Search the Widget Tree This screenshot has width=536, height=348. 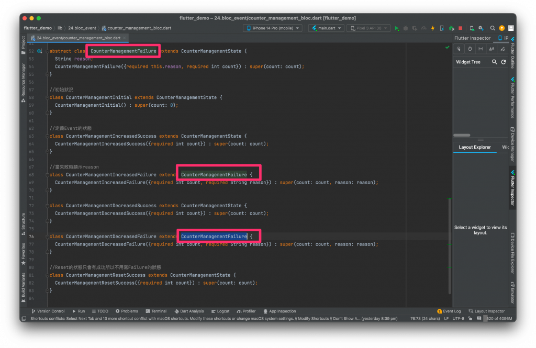pyautogui.click(x=494, y=62)
